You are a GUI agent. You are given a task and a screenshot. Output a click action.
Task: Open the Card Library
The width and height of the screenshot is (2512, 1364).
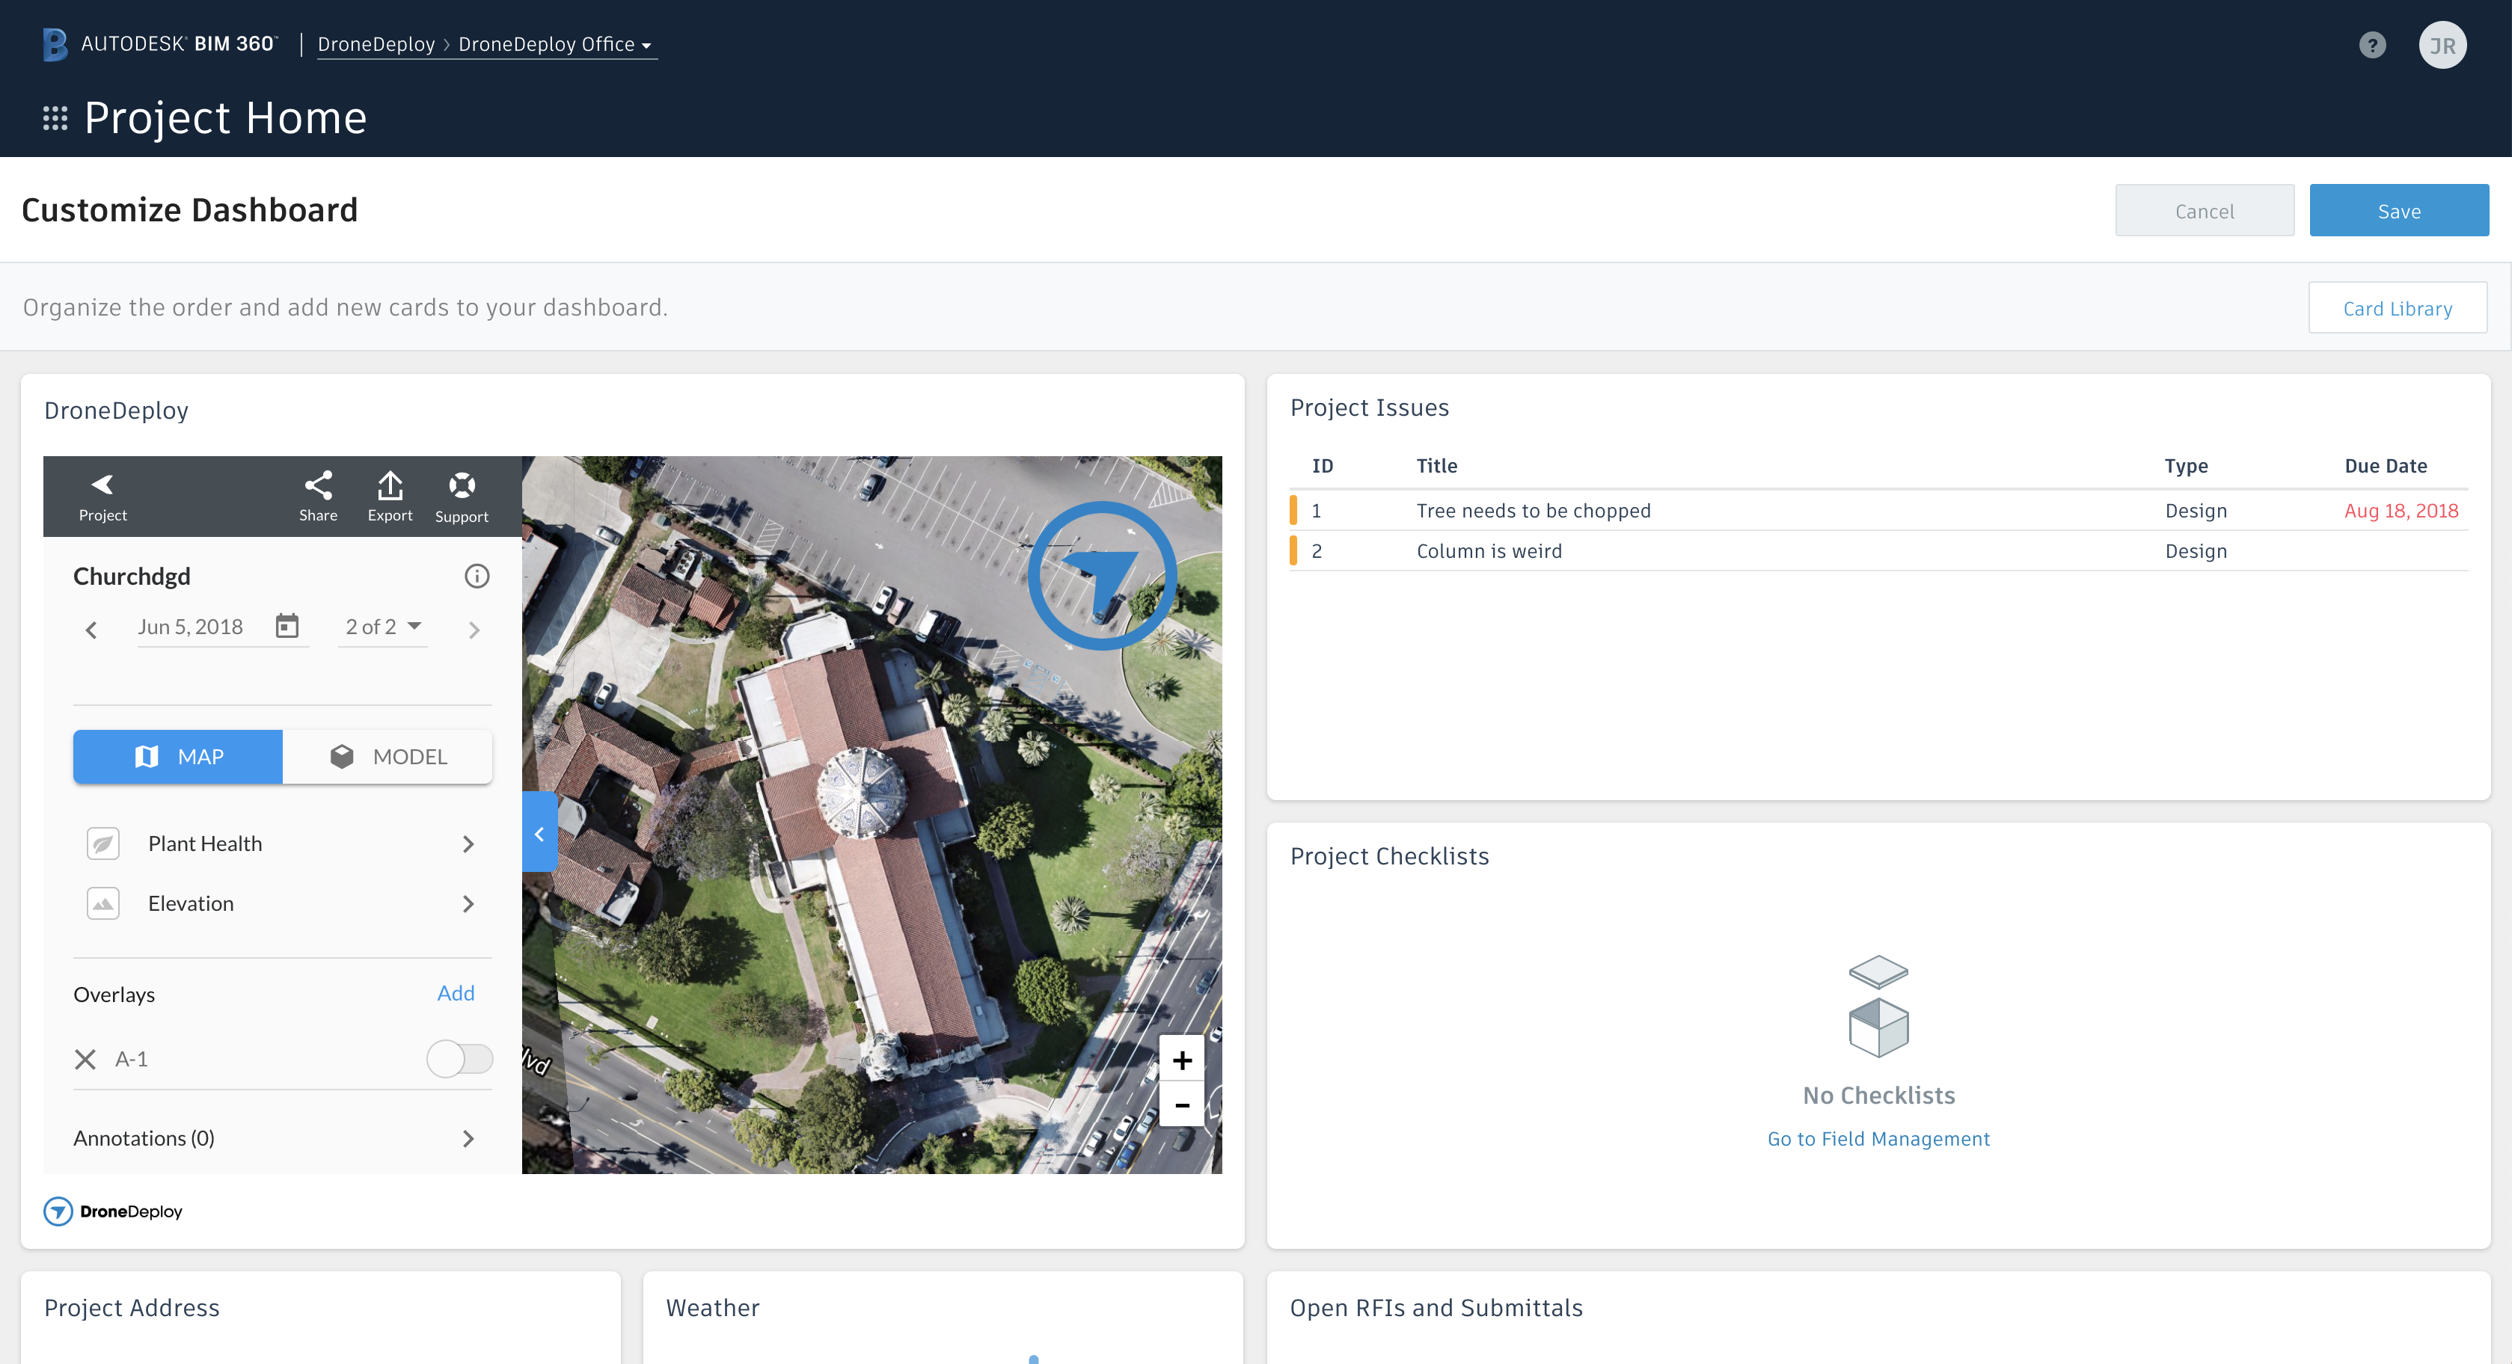(2397, 308)
